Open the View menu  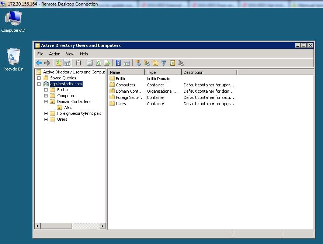[70, 54]
